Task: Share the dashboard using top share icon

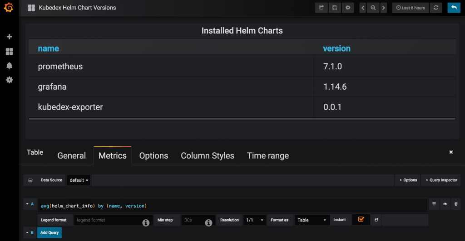Action: click(x=321, y=8)
